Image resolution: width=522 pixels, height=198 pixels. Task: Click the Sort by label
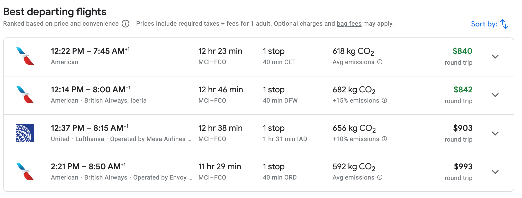click(x=484, y=24)
